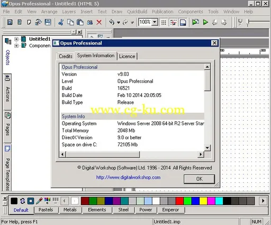Click the Cut scissors icon
Viewport: 271px width, 225px height.
[x=61, y=22]
